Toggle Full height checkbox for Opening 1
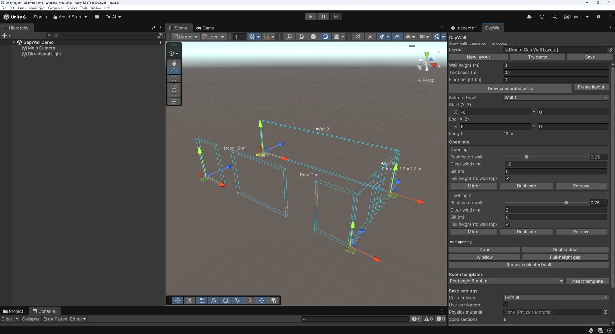Viewport: 615px width, 334px height. 507,178
